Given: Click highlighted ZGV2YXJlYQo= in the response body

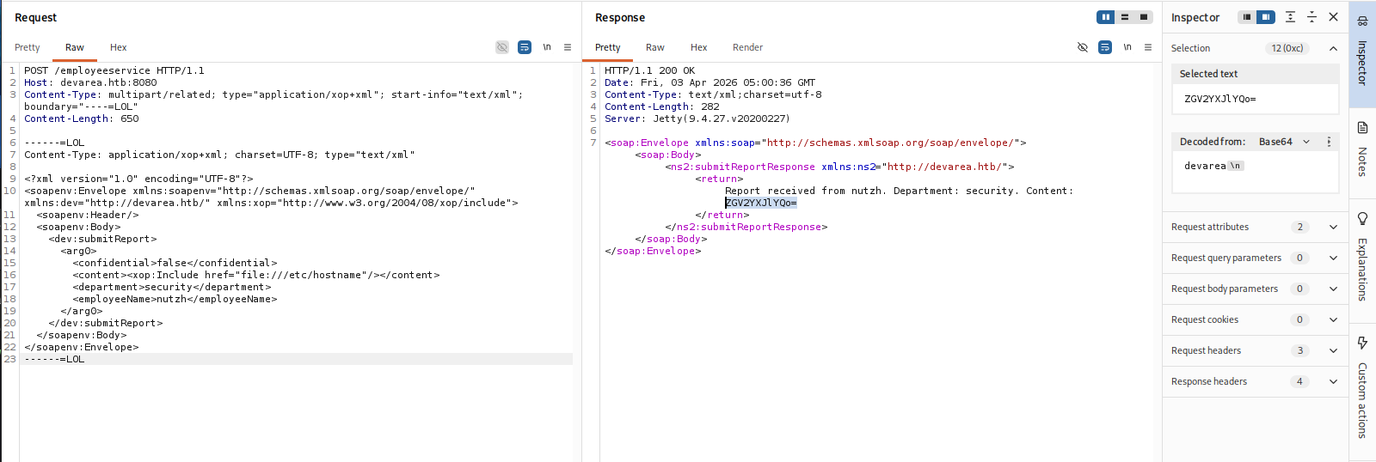Looking at the screenshot, I should [x=761, y=203].
